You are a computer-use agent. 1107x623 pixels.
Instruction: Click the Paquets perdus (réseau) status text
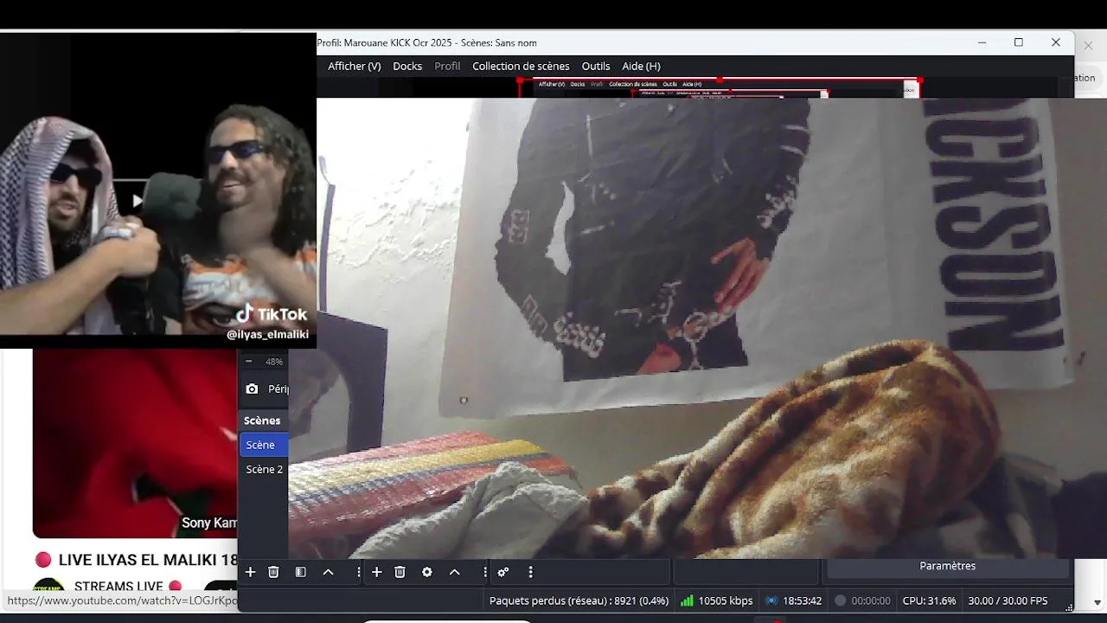coord(579,601)
